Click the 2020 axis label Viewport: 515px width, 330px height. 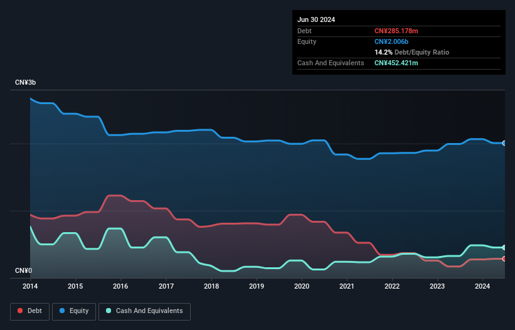[302, 286]
